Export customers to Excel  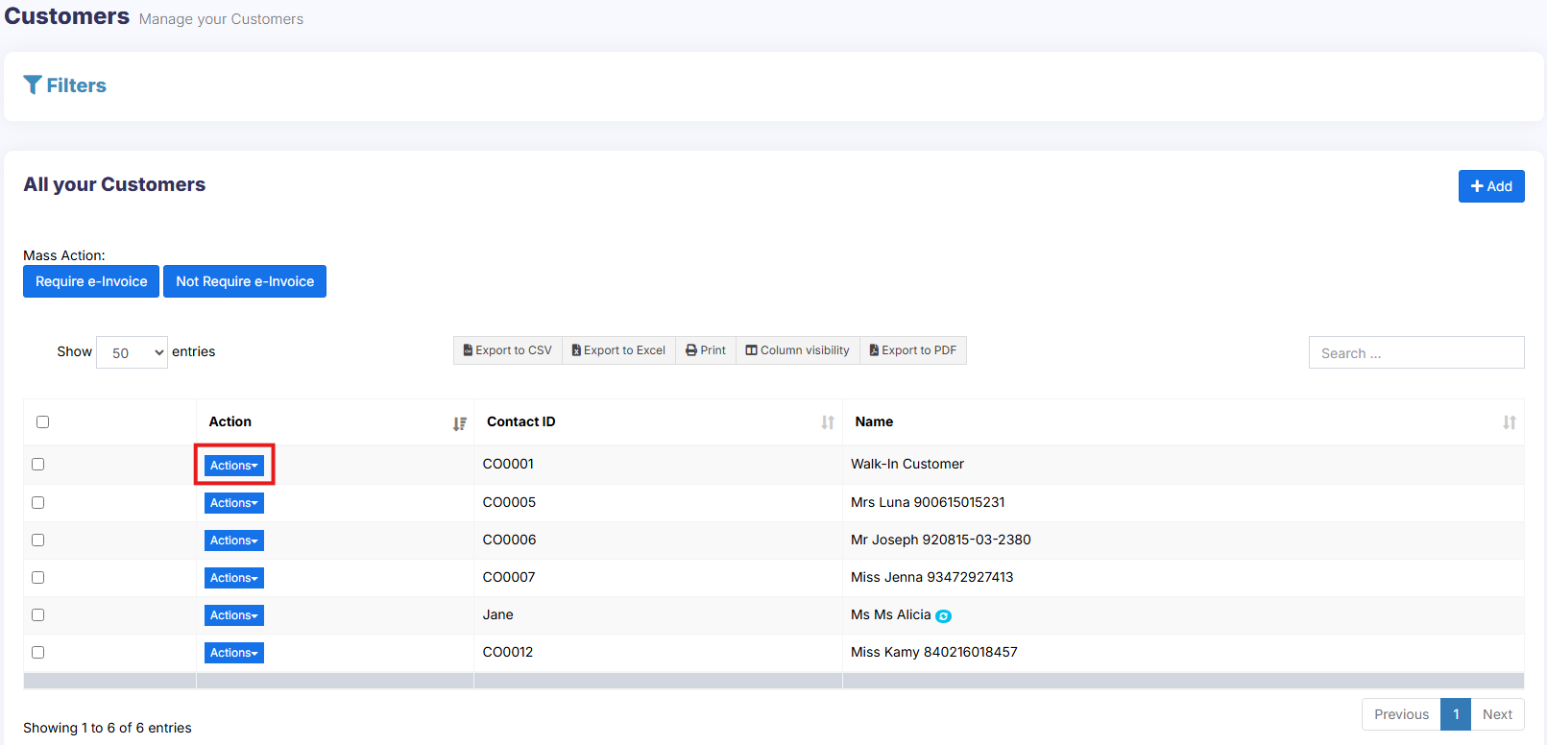click(618, 350)
